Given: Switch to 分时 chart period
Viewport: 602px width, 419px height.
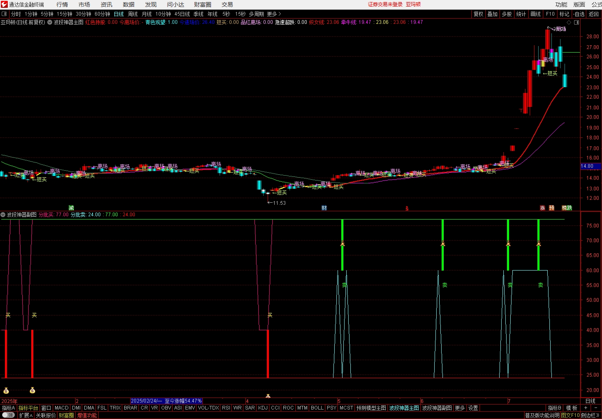Looking at the screenshot, I should pos(16,14).
